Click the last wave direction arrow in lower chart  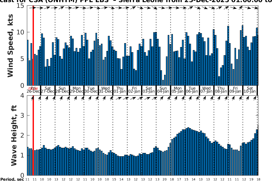tap(256, 98)
